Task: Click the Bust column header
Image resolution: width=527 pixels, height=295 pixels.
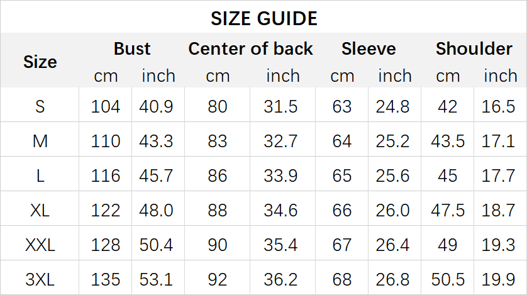Action: [132, 49]
